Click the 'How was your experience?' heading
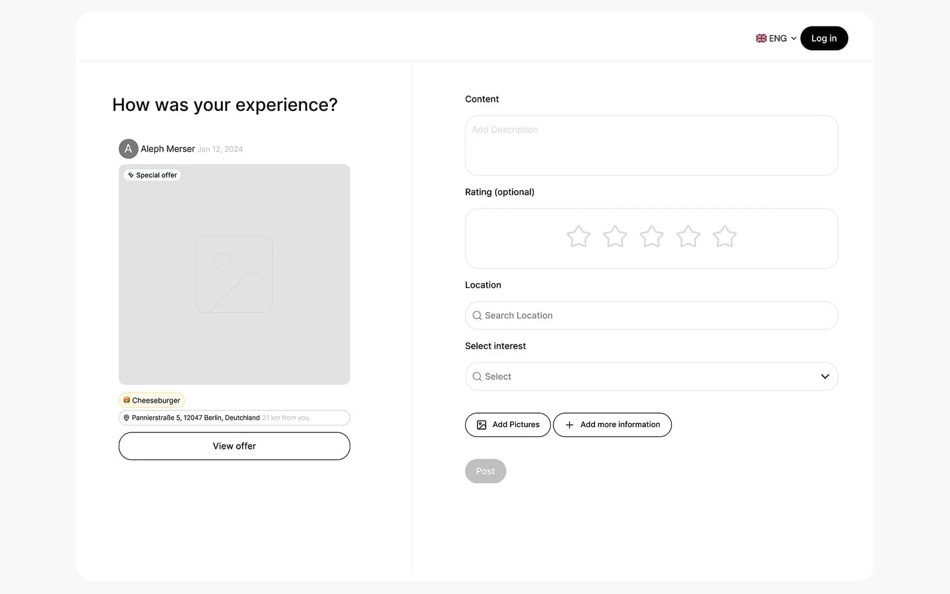The image size is (950, 594). pos(225,105)
